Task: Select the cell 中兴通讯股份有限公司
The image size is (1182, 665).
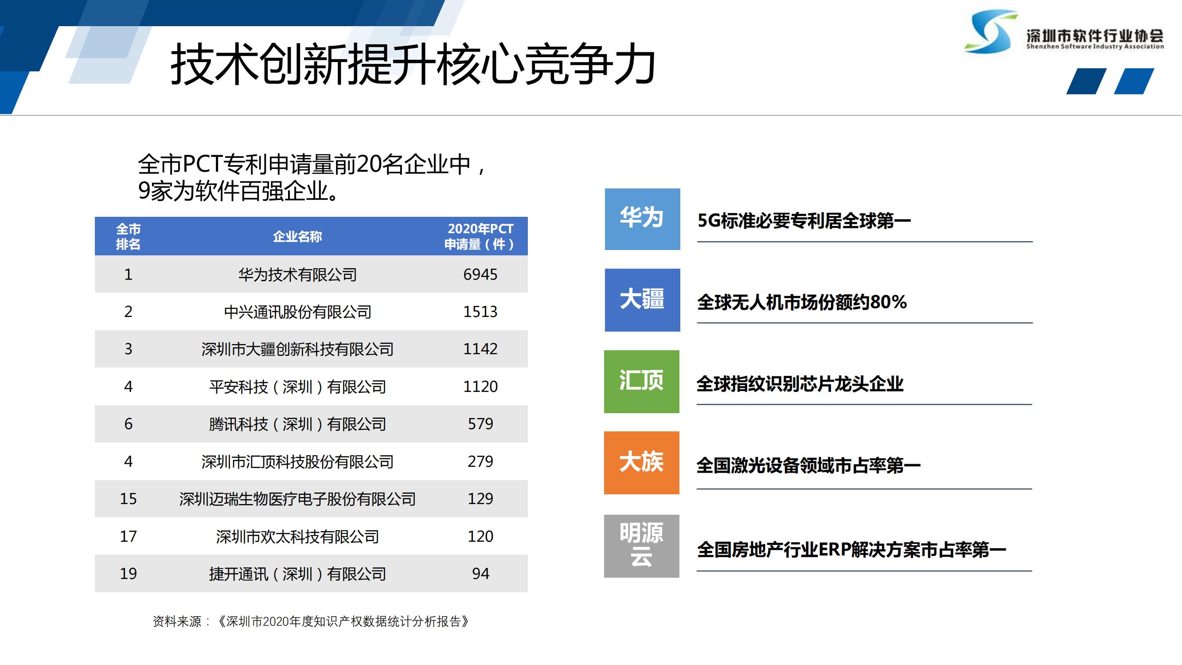Action: (297, 312)
